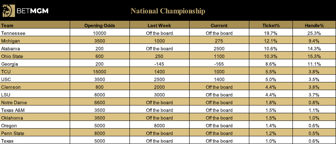Click the BETMGM brand text
336x144 pixels.
tap(32, 11)
